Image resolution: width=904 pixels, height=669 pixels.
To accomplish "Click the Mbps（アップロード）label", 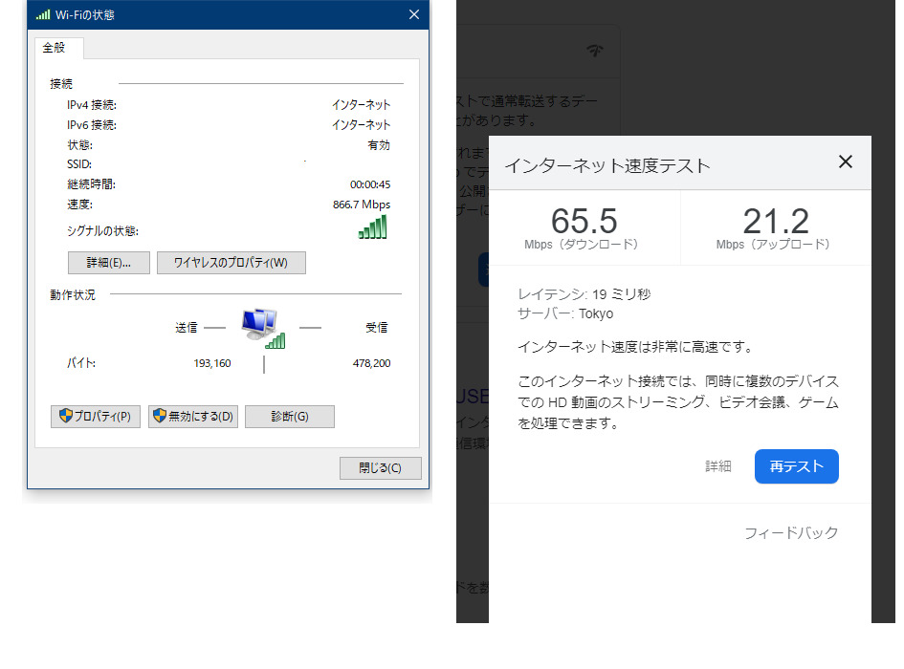I will (773, 245).
